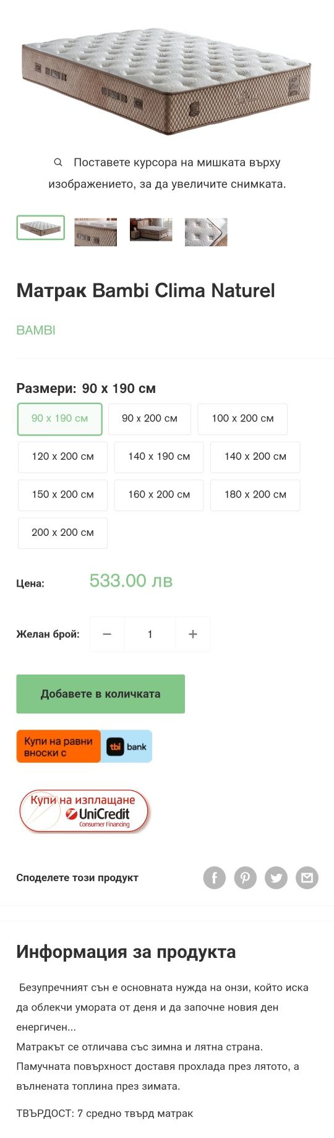Viewport: 334px width, 1138px height.
Task: Pick the 180 x 200 см size
Action: 255,495
